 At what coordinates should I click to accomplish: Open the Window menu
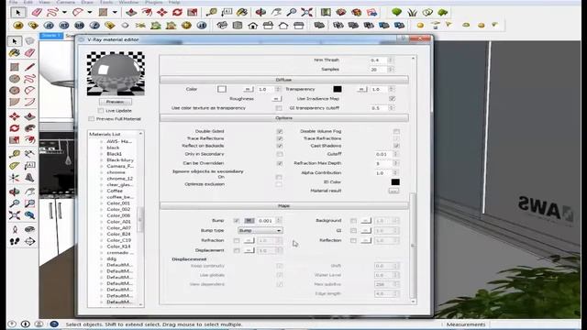(128, 2)
